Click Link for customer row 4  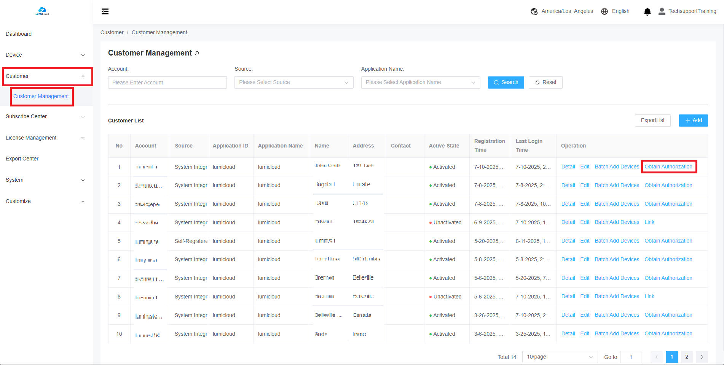click(649, 222)
